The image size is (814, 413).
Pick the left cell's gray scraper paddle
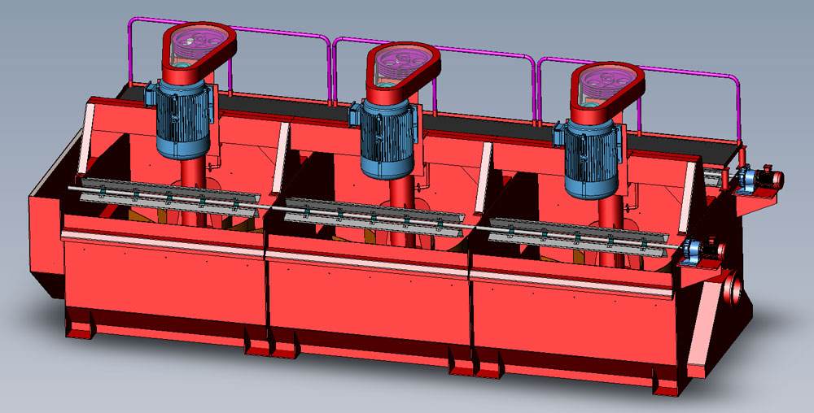pyautogui.click(x=167, y=196)
